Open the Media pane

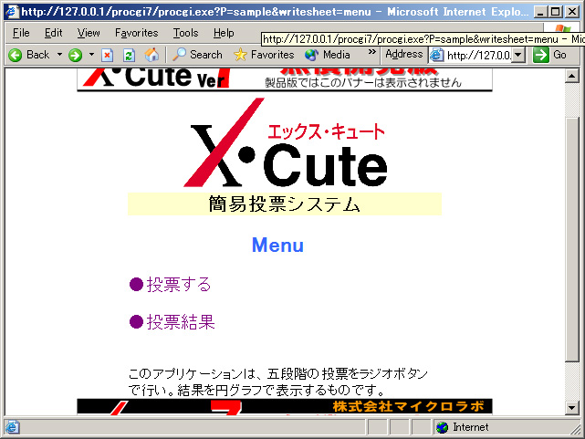(x=328, y=55)
